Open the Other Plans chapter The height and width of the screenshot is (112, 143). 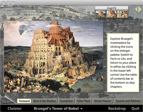(84, 101)
